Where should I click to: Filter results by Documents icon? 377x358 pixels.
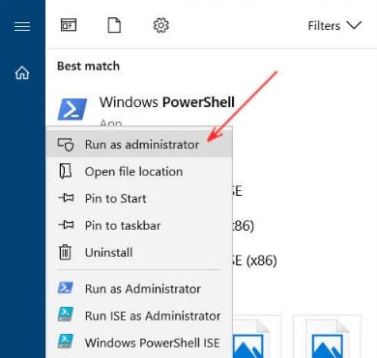[x=114, y=25]
